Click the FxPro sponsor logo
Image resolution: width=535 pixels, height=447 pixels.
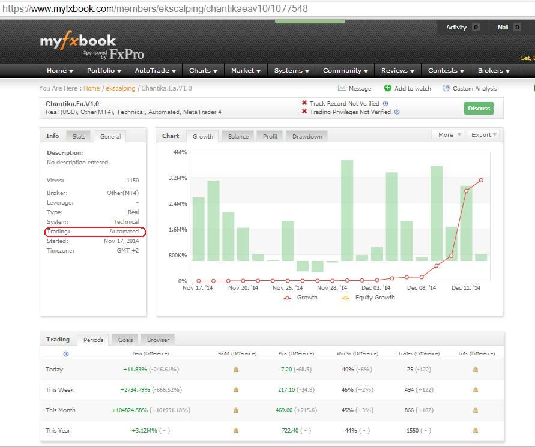(x=127, y=54)
